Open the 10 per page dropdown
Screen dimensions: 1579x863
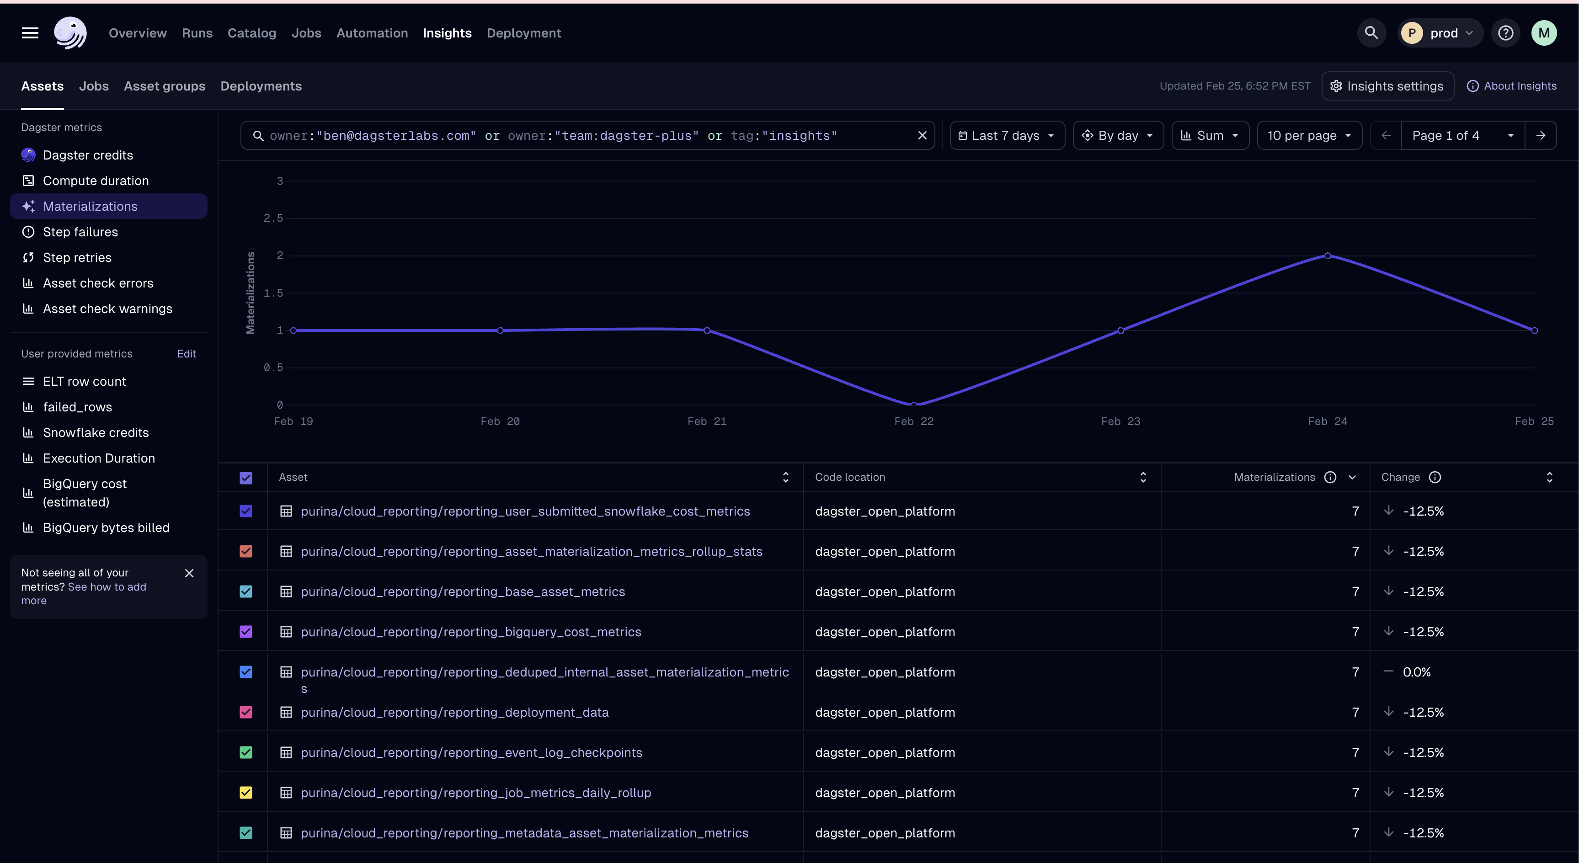tap(1309, 135)
